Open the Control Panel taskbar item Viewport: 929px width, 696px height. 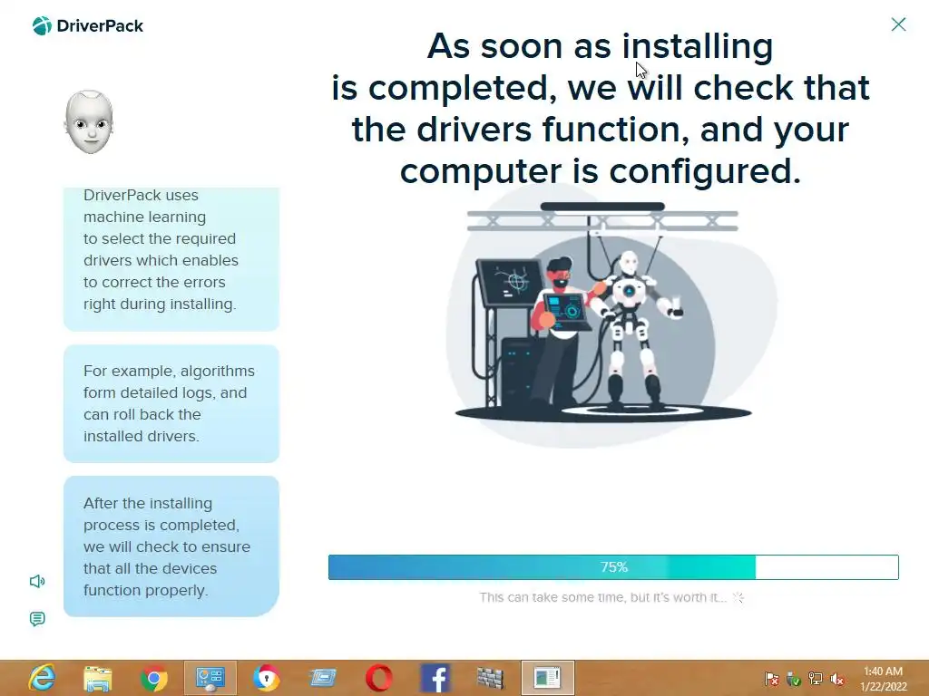[210, 678]
